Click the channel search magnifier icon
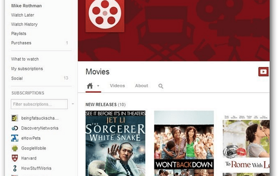Image resolution: width=278 pixels, height=176 pixels. coord(161,86)
